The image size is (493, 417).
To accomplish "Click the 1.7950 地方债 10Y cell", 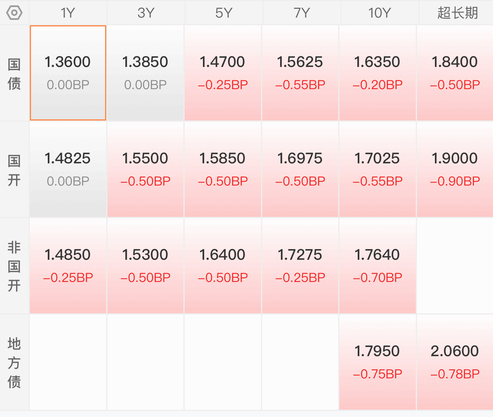I will [378, 362].
